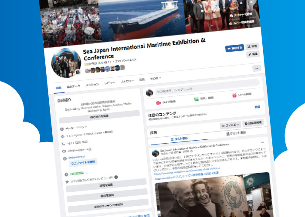Open the seajapan.ne.jp website link
The width and height of the screenshot is (305, 217).
coord(77,157)
